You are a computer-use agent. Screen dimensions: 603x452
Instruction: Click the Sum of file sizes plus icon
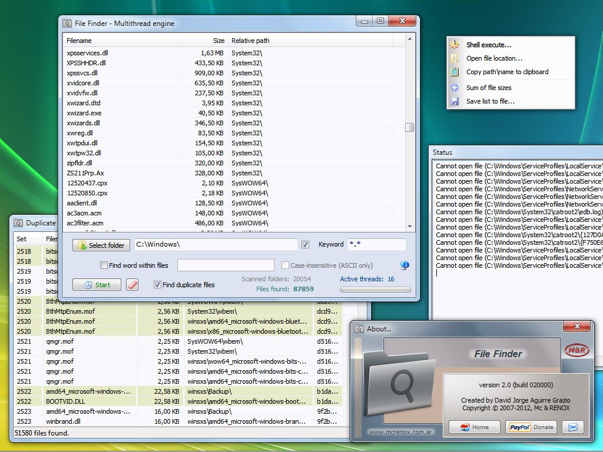pos(455,88)
